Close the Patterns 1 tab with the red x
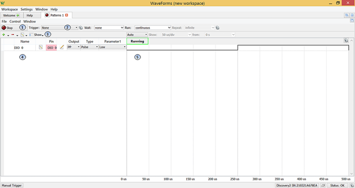Image resolution: width=355 pixels, height=188 pixels. (x=67, y=15)
